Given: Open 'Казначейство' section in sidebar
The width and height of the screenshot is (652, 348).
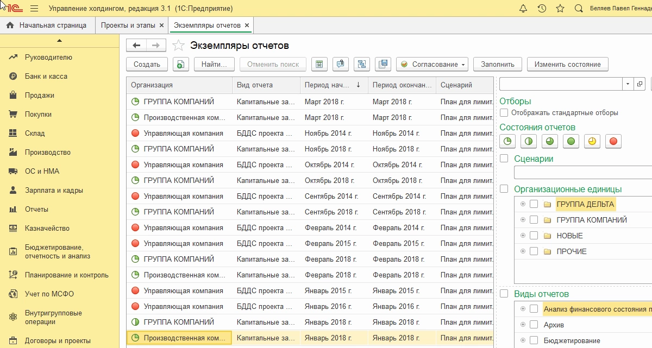Looking at the screenshot, I should pos(47,229).
